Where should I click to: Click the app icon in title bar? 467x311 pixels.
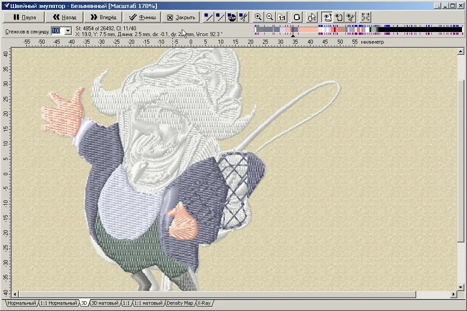coord(6,6)
